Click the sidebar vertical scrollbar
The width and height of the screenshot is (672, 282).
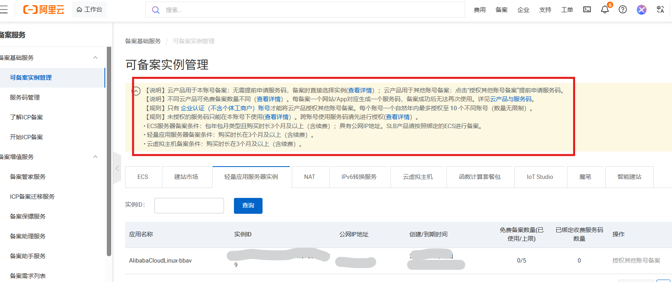click(x=109, y=152)
